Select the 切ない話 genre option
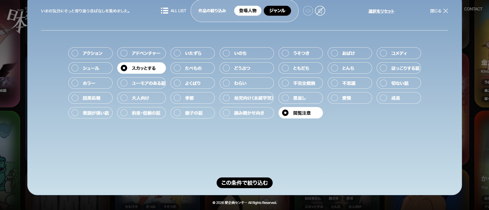The height and width of the screenshot is (210, 489). pos(399,83)
